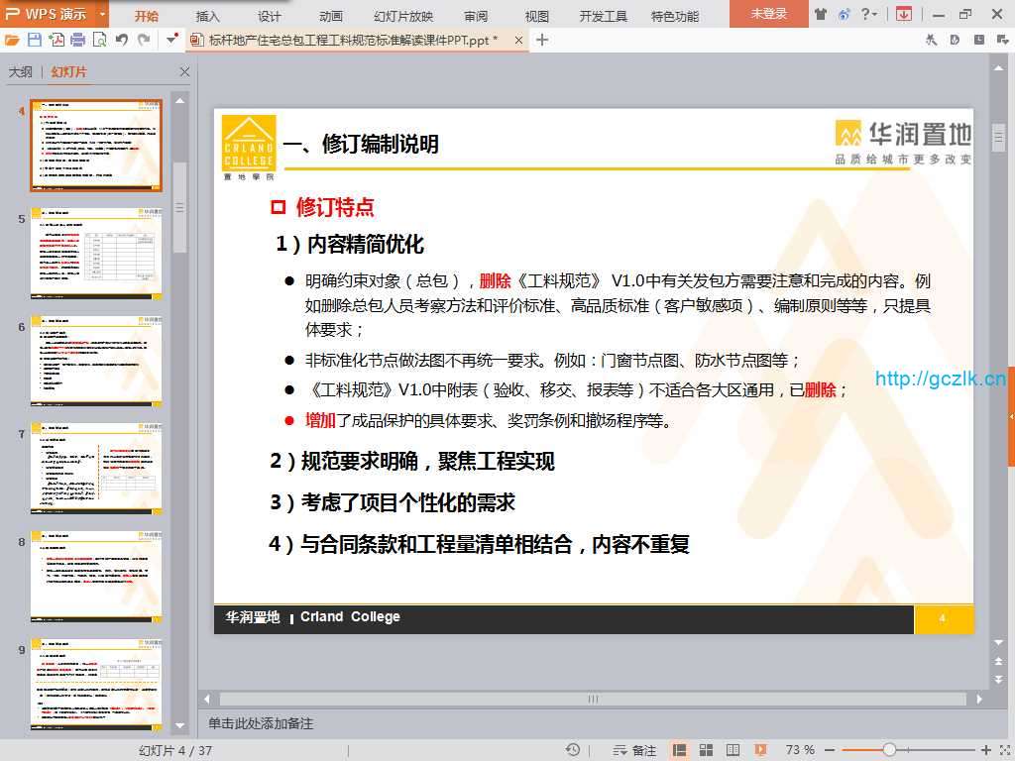Screen dimensions: 1015x761
Task: Switch to normal view in status bar
Action: [680, 750]
